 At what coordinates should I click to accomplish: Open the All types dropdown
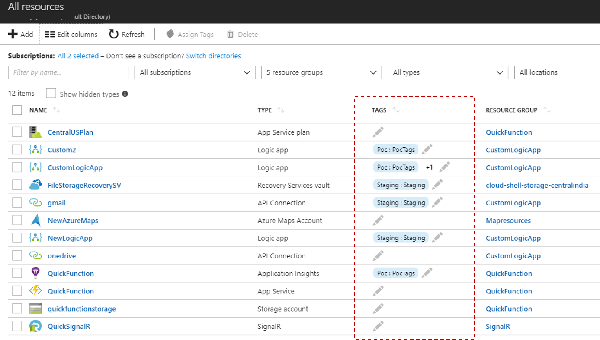tap(448, 72)
